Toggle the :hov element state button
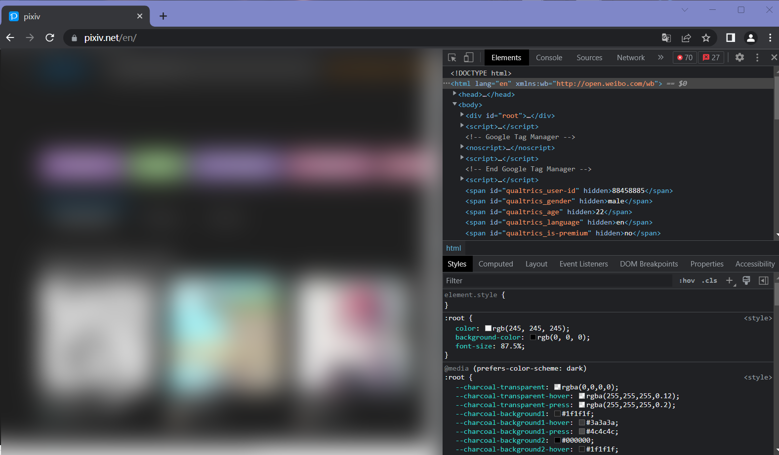This screenshot has width=779, height=455. [x=687, y=280]
